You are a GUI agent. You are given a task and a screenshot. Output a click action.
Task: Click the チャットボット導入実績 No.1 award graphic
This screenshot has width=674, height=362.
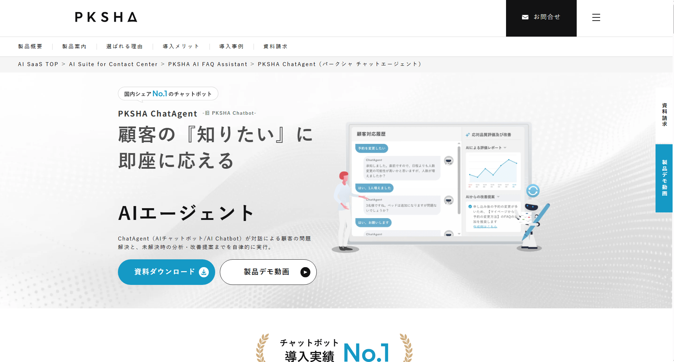coord(335,349)
